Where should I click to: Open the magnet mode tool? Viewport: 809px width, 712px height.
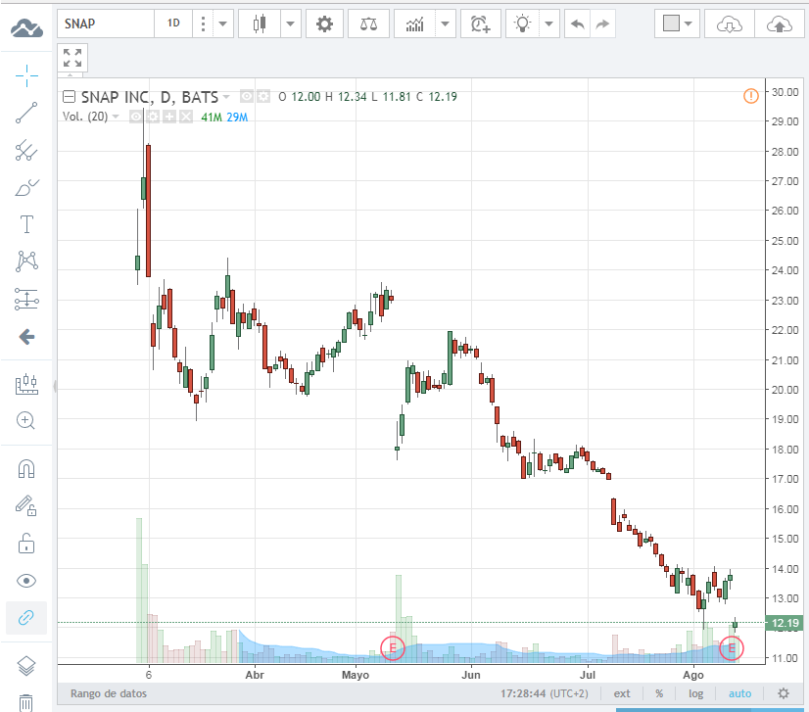[26, 468]
